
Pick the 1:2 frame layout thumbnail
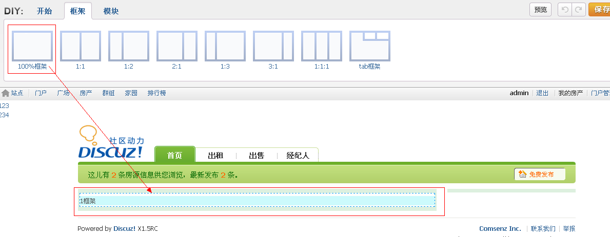pyautogui.click(x=129, y=46)
